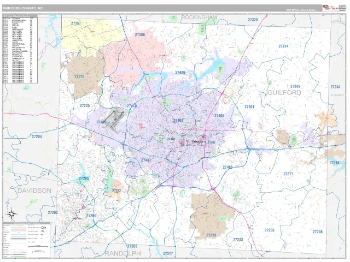350x262 pixels.
Task: Click the RANDOLPH county label
Action: tap(122, 253)
